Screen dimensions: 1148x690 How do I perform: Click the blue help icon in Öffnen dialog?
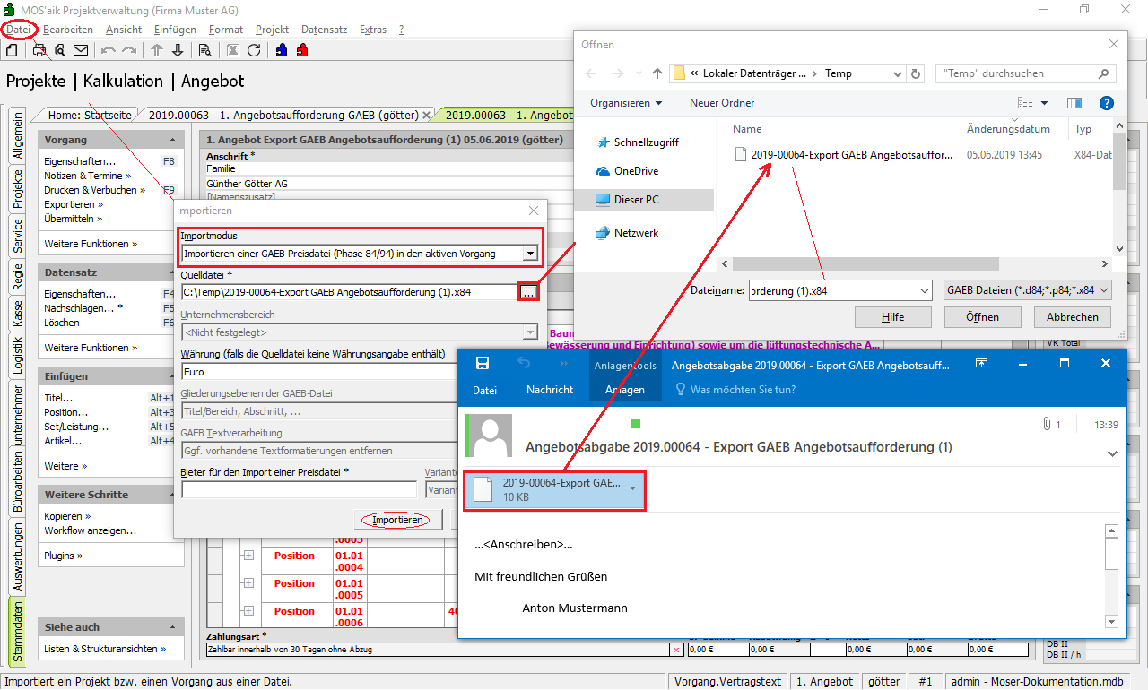pyautogui.click(x=1107, y=103)
